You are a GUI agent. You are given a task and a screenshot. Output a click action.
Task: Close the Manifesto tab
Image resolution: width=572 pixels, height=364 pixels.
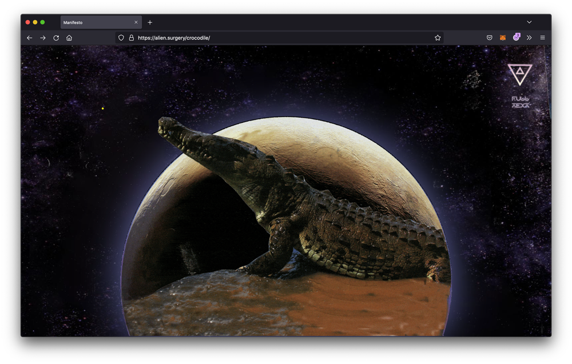[x=136, y=23]
